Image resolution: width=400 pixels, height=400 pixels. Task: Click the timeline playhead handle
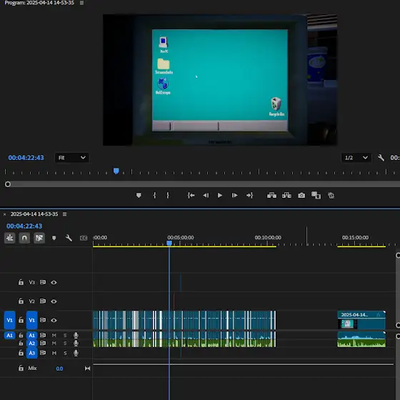(x=169, y=244)
